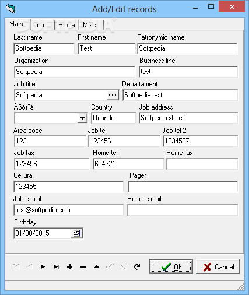Close the Add/Edit records window
Image resolution: width=249 pixels, height=295 pixels.
232,7
